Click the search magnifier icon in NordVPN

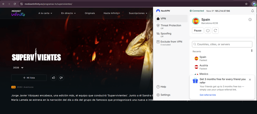(x=195, y=44)
